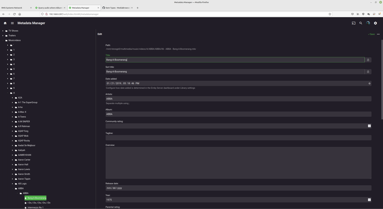Select the Aadat Se Majboor folder
The height and width of the screenshot is (209, 383).
tap(27, 146)
